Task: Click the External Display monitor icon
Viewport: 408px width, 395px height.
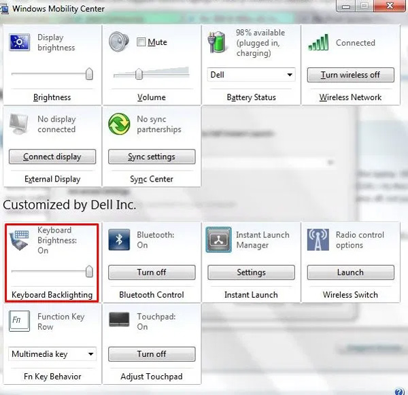Action: tap(19, 124)
